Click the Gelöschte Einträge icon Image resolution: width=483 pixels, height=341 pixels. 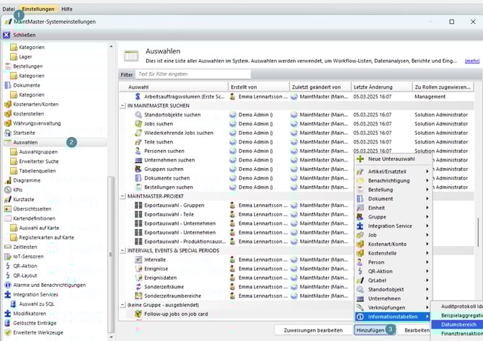8,323
